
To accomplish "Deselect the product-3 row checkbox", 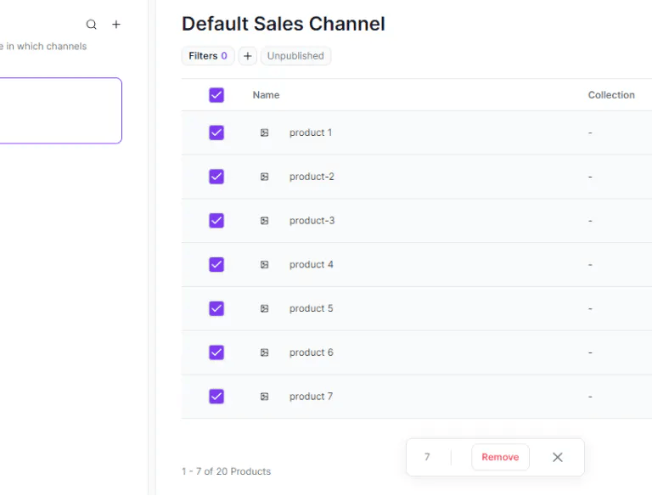I will click(x=216, y=221).
